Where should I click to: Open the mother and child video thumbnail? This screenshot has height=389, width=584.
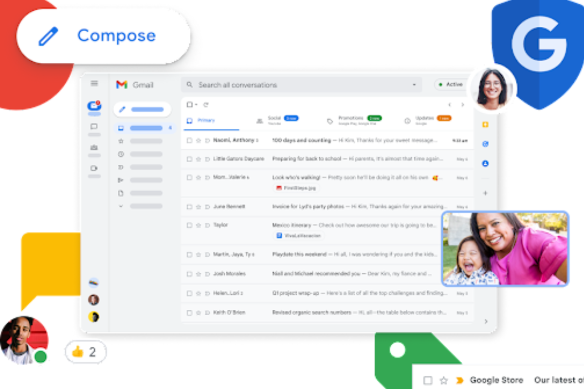click(505, 248)
